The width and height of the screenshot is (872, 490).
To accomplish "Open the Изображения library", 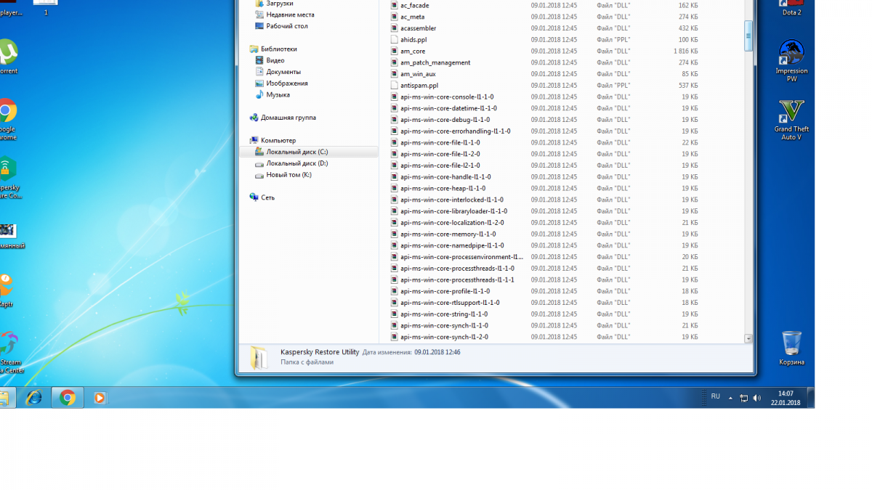I will pos(286,83).
